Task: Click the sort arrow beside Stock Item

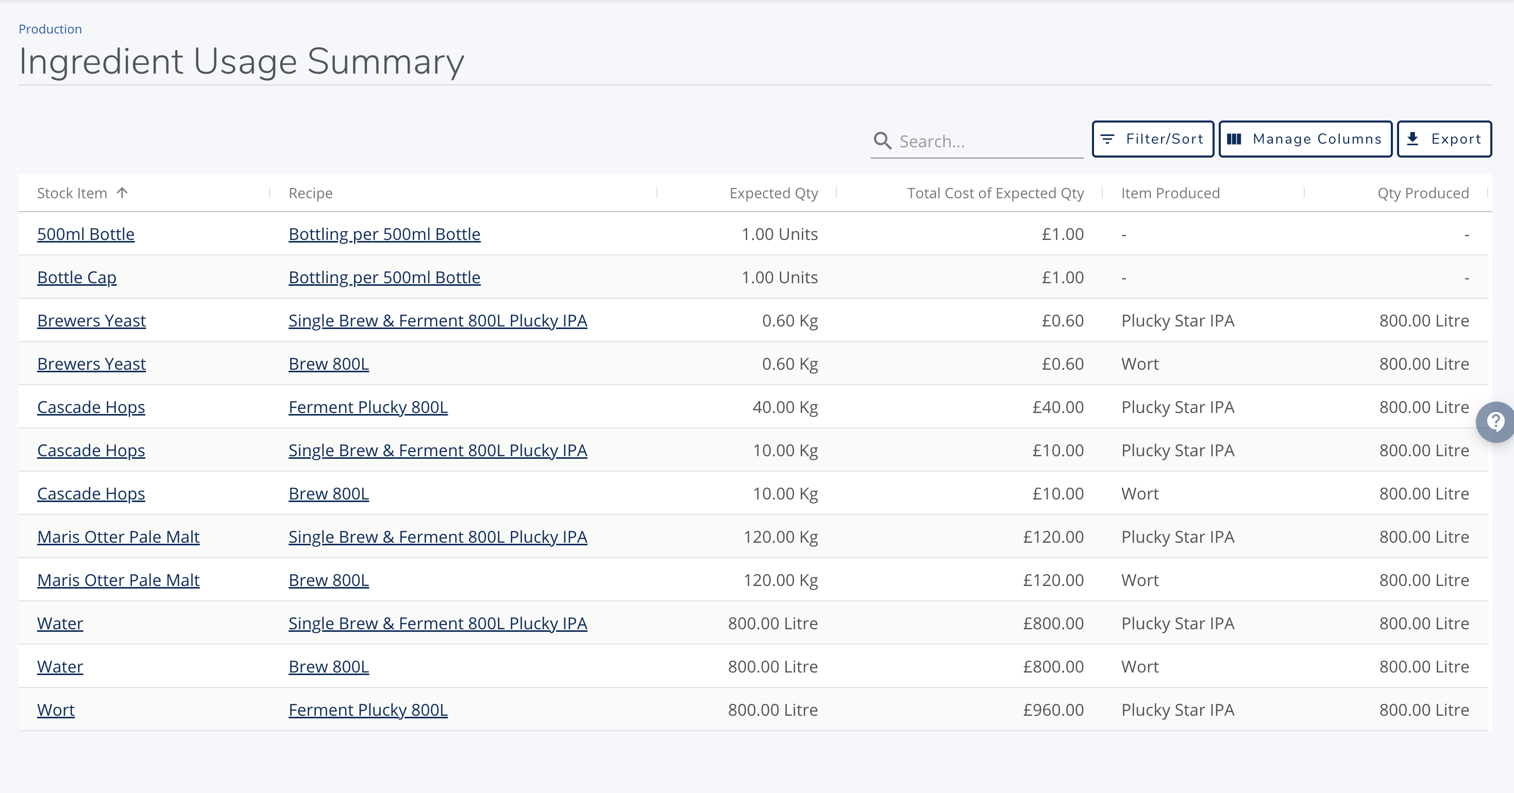Action: [x=122, y=193]
